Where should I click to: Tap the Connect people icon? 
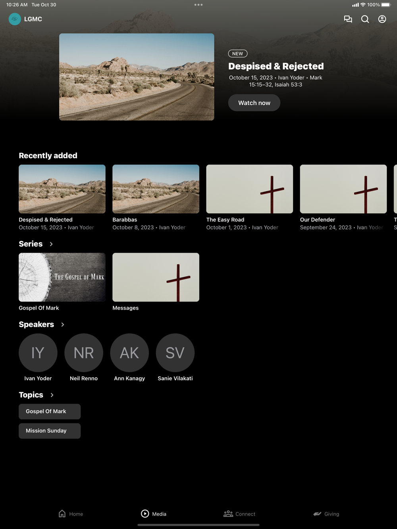tap(228, 514)
